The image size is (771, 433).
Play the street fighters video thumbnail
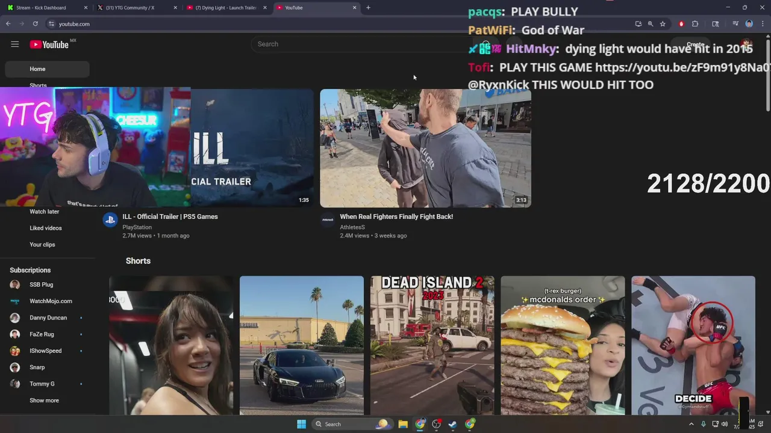click(425, 148)
